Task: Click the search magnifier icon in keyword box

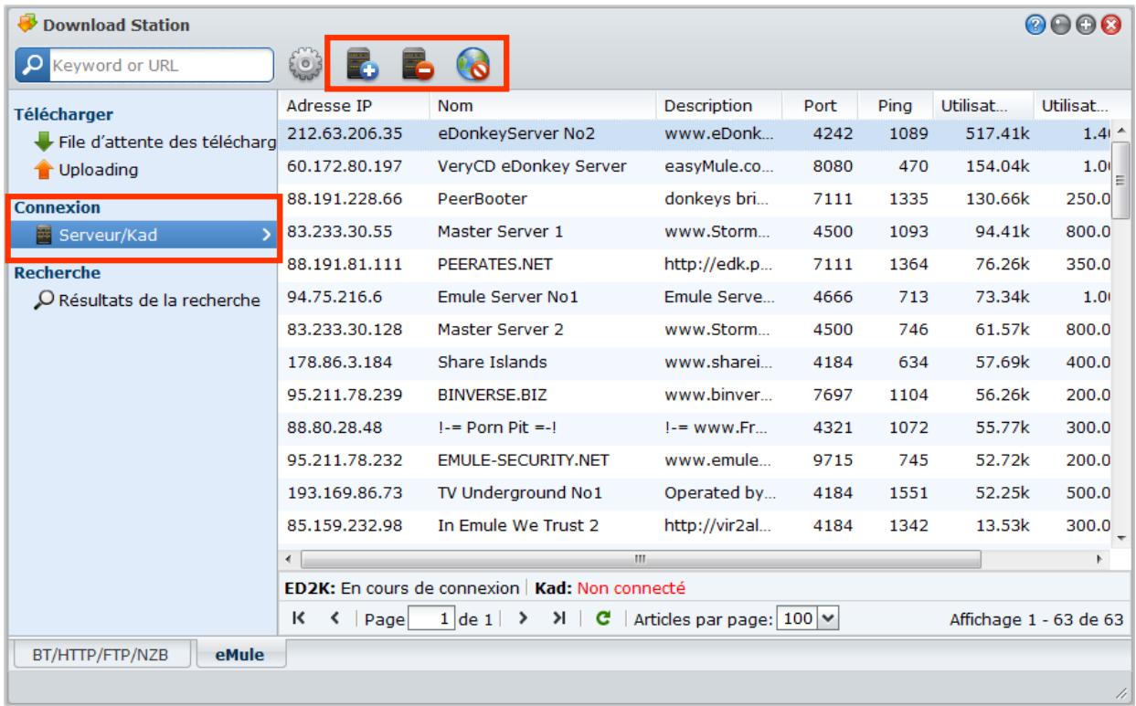Action: tap(35, 65)
